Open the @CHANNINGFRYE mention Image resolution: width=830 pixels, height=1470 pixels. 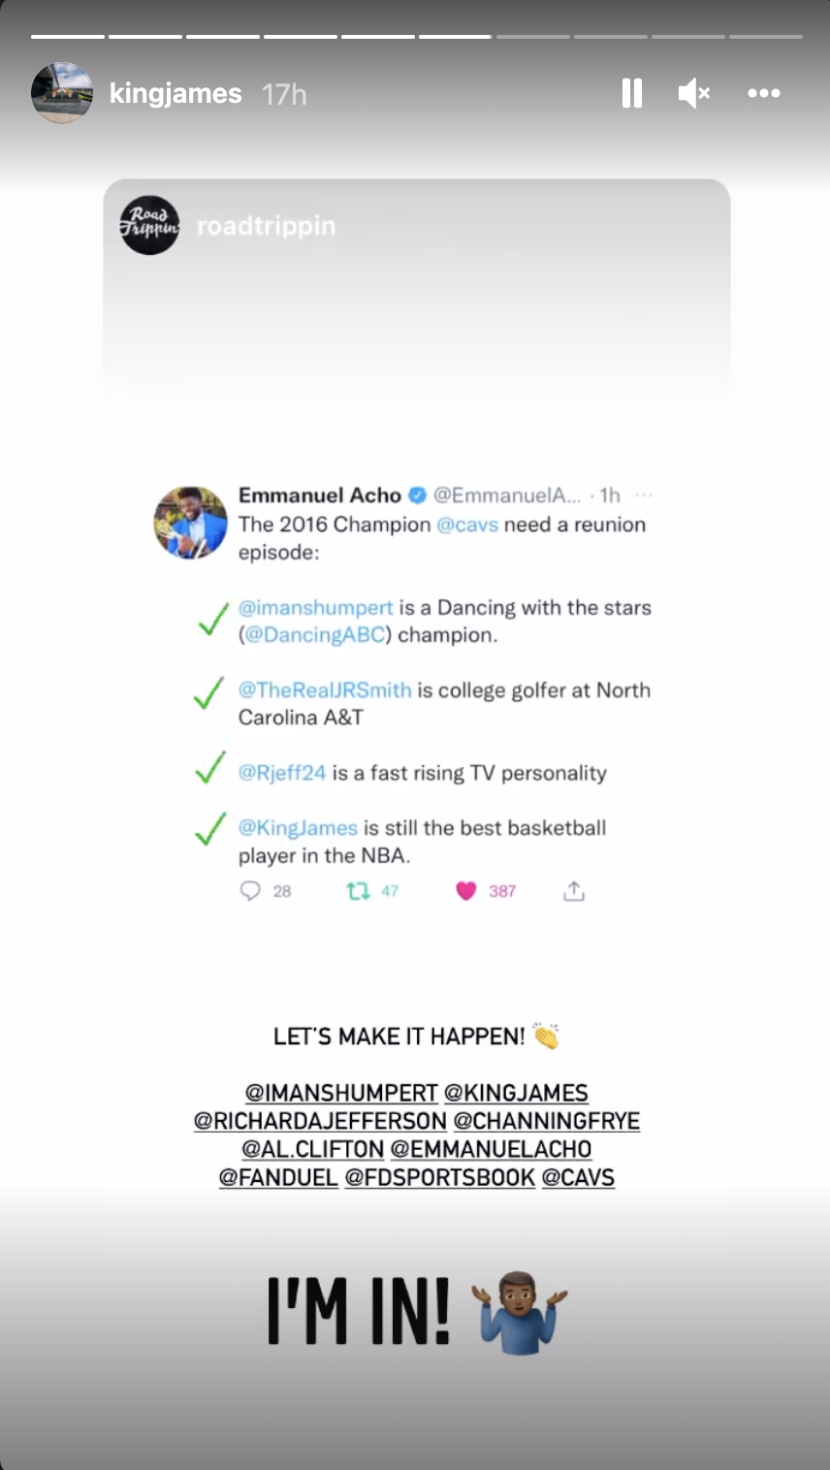point(547,1121)
